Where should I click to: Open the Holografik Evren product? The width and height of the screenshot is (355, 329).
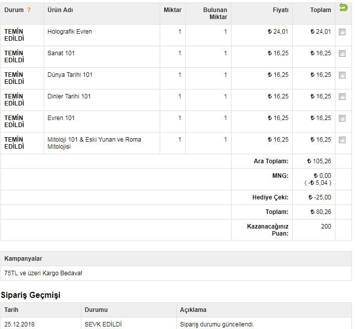pos(69,32)
